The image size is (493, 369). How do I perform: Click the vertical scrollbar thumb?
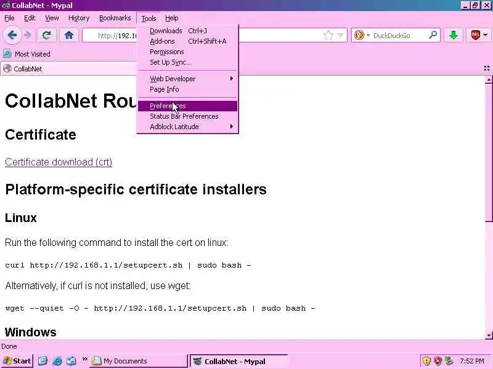coord(489,153)
